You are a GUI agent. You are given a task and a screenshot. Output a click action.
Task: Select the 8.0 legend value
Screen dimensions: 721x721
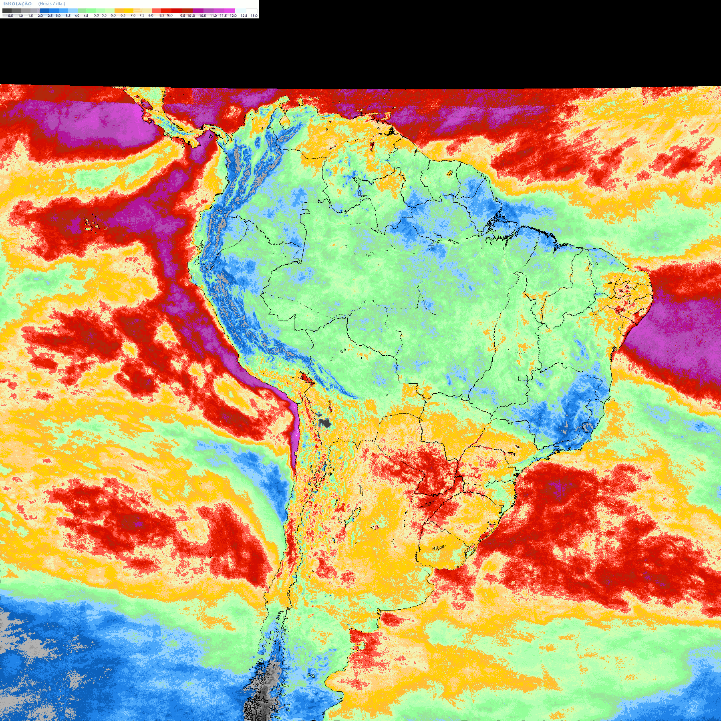[151, 15]
